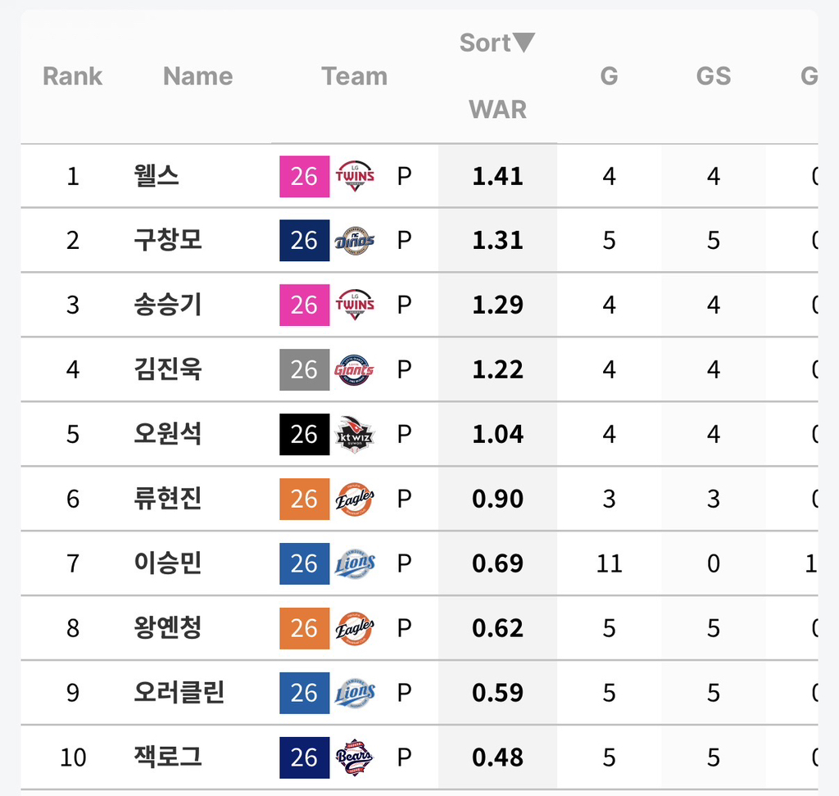The image size is (839, 796).
Task: Open the Sort dropdown above the WAR column
Action: tap(497, 43)
